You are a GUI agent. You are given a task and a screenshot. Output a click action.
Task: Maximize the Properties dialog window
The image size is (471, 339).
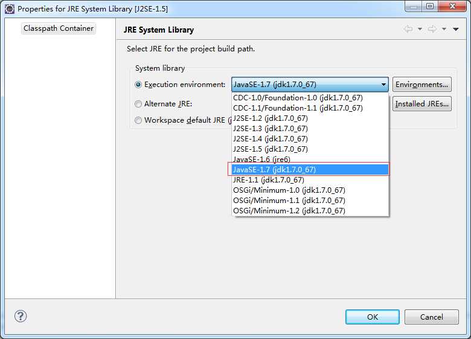(430, 7)
